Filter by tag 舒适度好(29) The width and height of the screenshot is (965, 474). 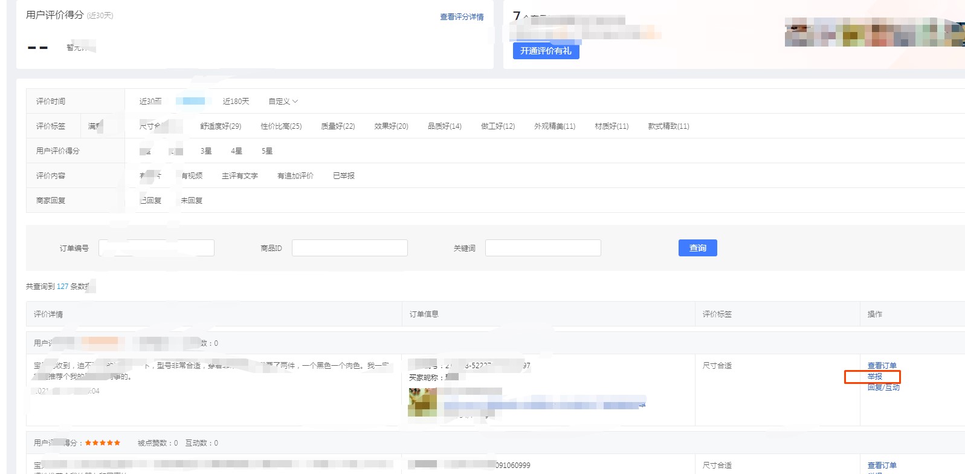[221, 126]
